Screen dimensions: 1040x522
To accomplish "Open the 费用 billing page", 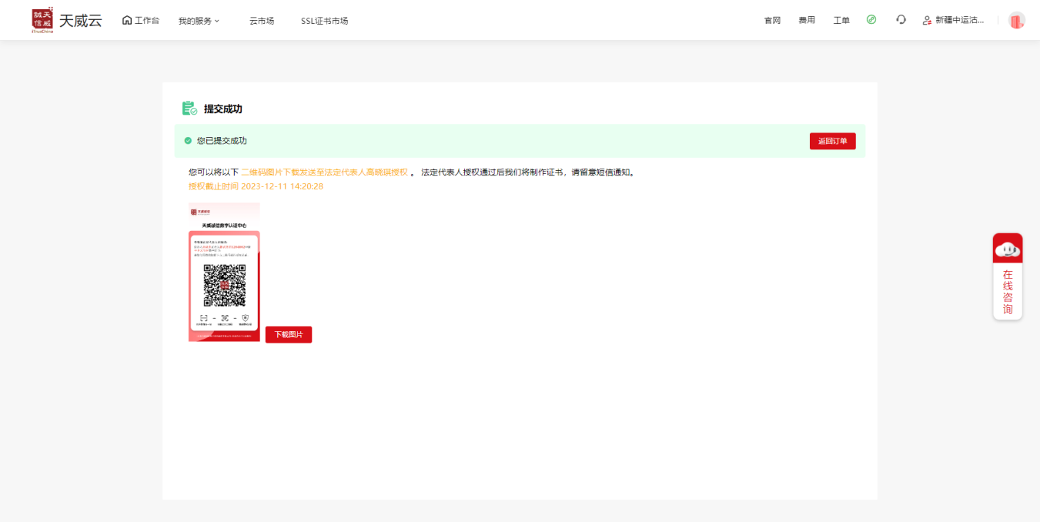I will (807, 20).
